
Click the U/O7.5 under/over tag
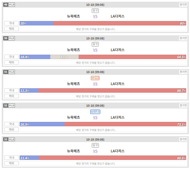(x=95, y=112)
